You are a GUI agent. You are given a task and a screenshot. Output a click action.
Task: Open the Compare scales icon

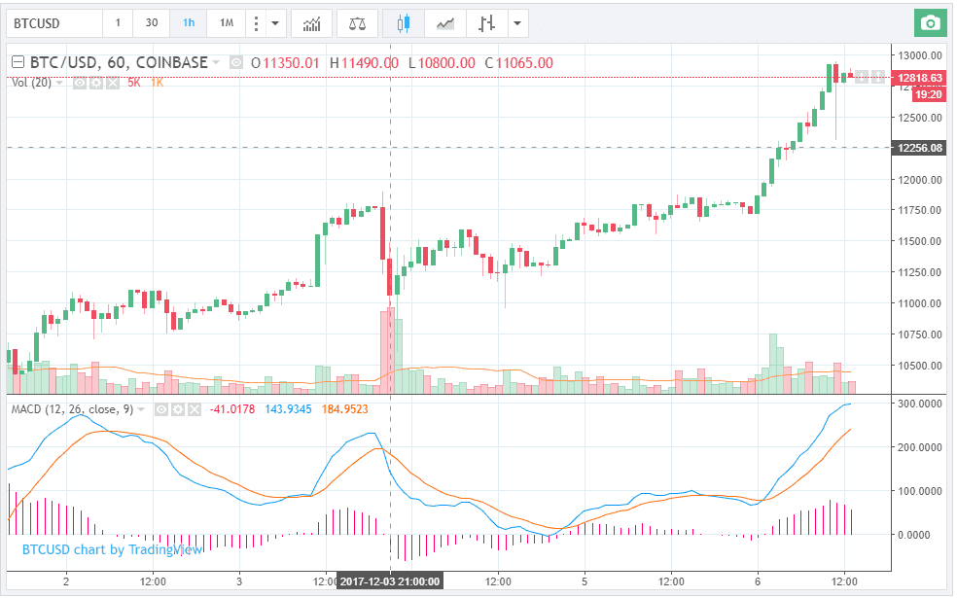(x=357, y=23)
